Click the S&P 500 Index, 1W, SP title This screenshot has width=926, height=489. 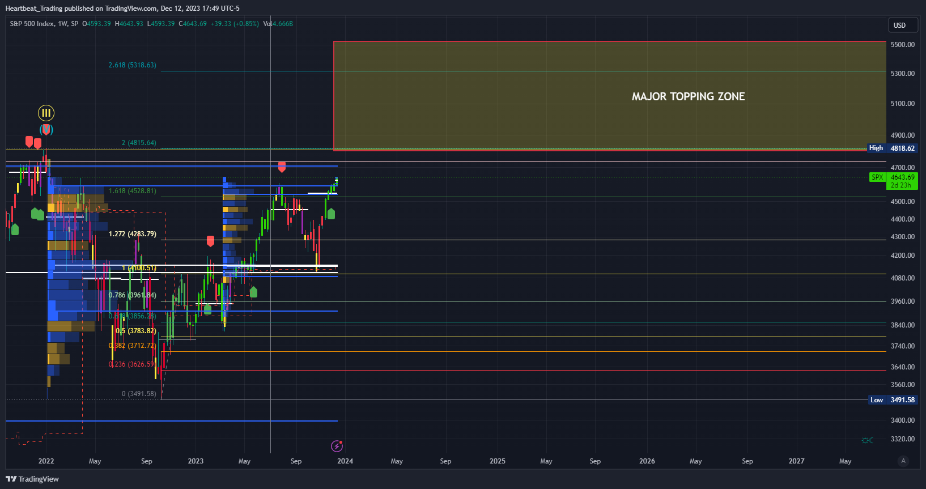click(44, 24)
